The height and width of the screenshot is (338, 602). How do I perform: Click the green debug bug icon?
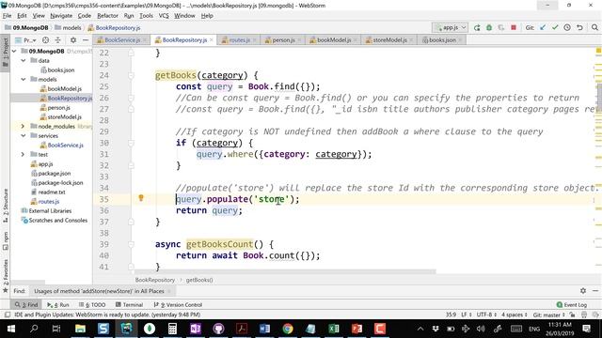tap(489, 27)
